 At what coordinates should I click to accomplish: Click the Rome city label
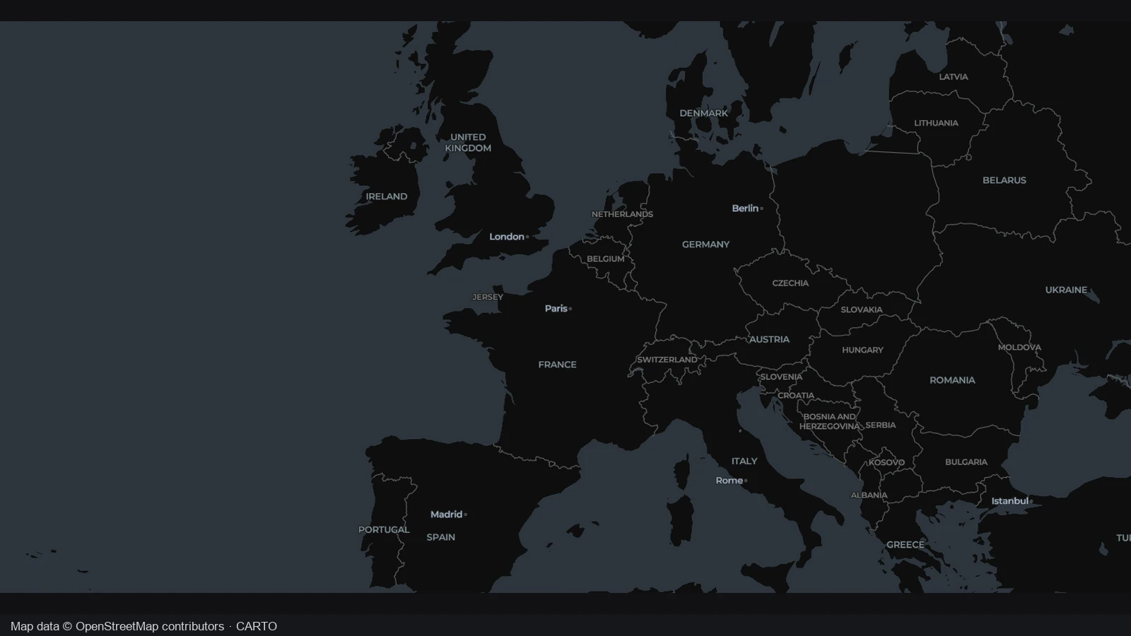(729, 481)
